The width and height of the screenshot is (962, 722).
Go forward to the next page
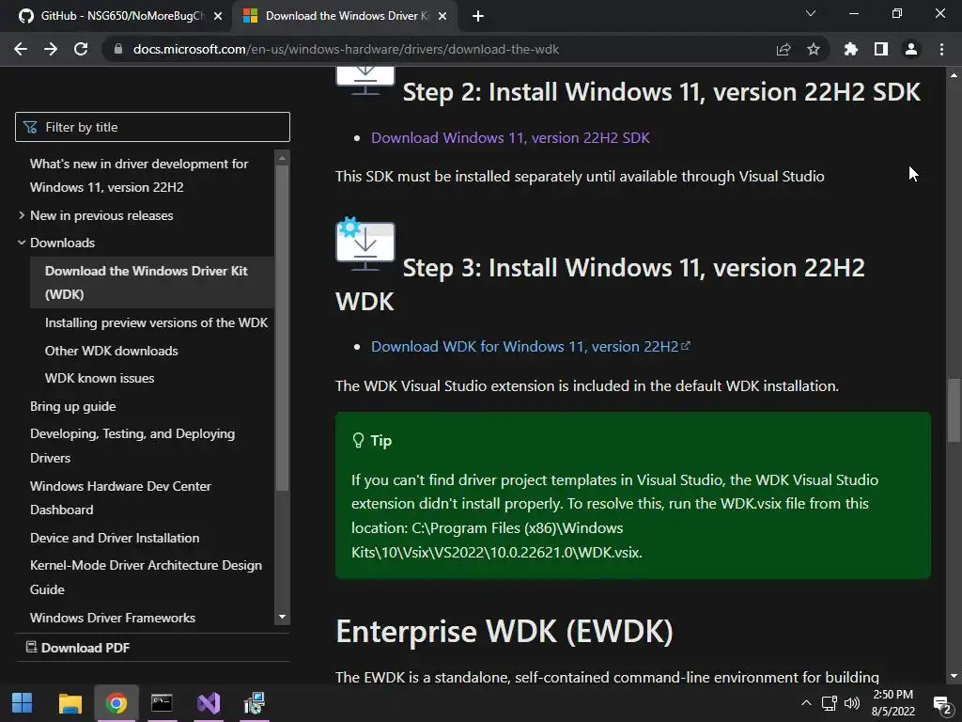coord(51,49)
